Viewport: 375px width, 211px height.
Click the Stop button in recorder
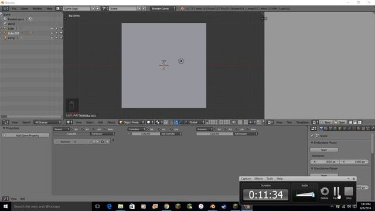[x=349, y=193]
